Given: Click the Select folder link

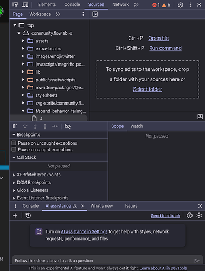Looking at the screenshot, I should [148, 89].
